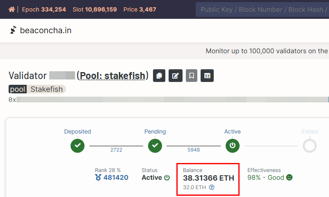
Task: Click the 38.31366 ETH balance value
Action: tap(208, 178)
